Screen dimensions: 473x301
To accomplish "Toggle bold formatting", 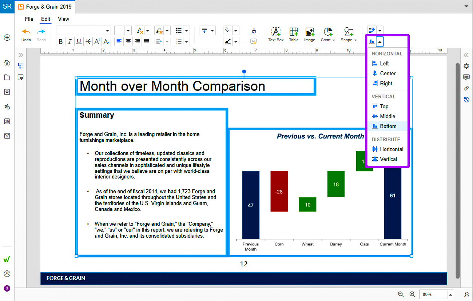I will pyautogui.click(x=61, y=41).
